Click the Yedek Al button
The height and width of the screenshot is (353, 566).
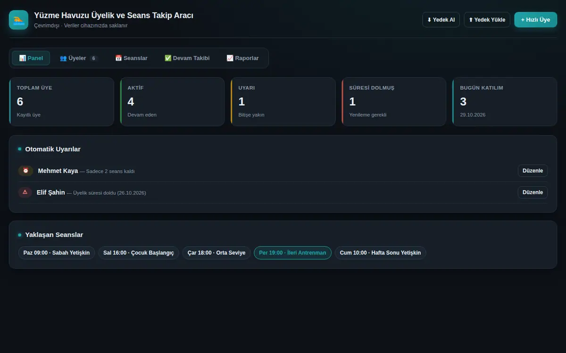click(441, 20)
